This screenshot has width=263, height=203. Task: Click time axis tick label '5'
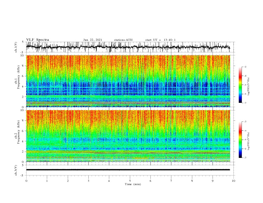(130, 181)
